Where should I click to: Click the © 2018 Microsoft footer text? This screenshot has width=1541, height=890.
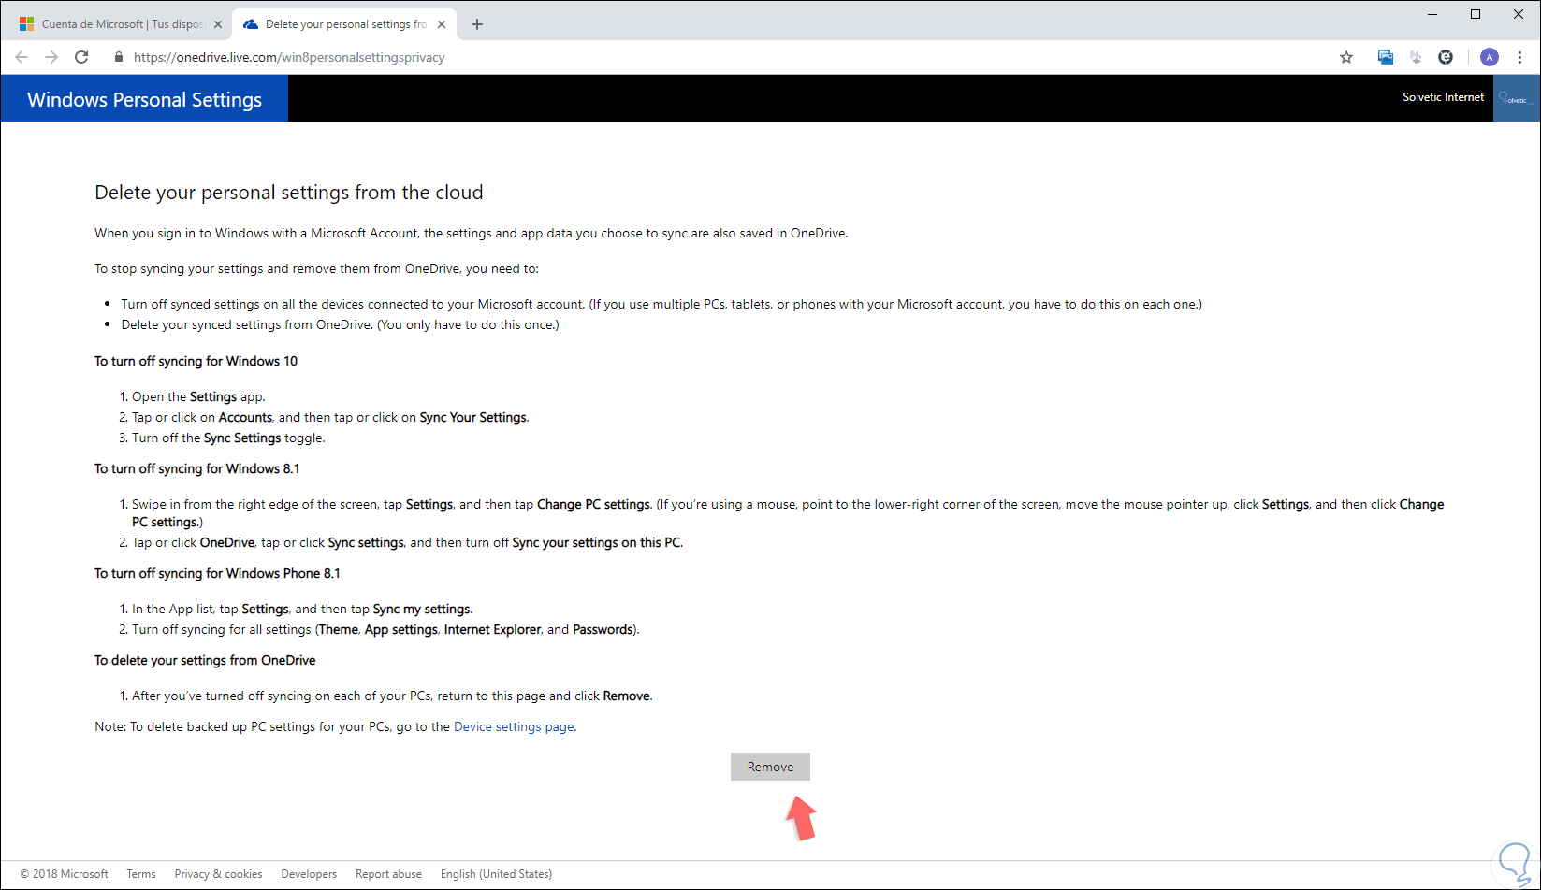click(65, 874)
